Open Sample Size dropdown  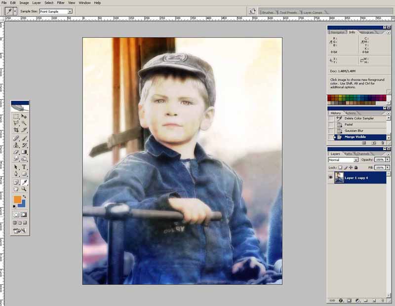(x=70, y=11)
